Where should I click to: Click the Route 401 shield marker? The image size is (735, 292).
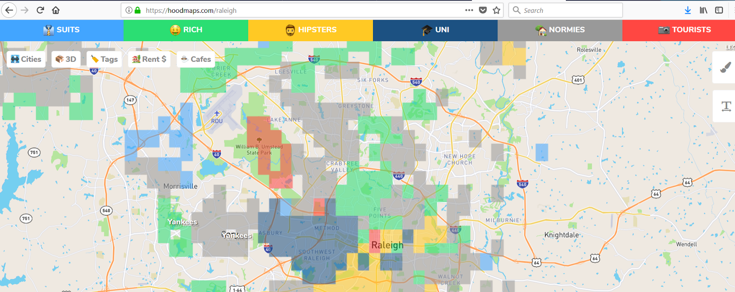[578, 80]
